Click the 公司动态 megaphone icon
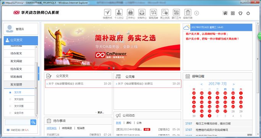The image size is (261, 138). (x=118, y=116)
